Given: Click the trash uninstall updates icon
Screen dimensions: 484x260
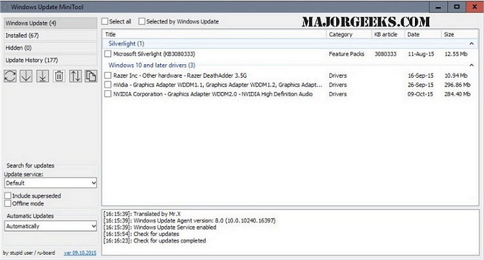Looking at the screenshot, I should [59, 76].
